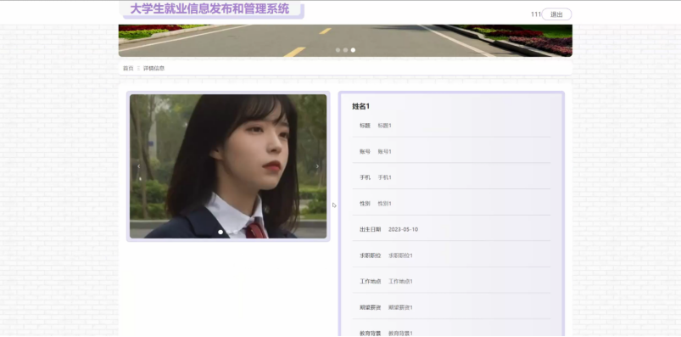
Task: Click the road banner image
Action: pyautogui.click(x=345, y=41)
